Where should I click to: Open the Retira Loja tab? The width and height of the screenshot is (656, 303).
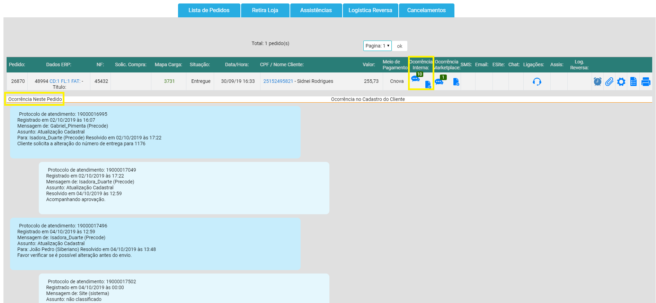pos(265,10)
